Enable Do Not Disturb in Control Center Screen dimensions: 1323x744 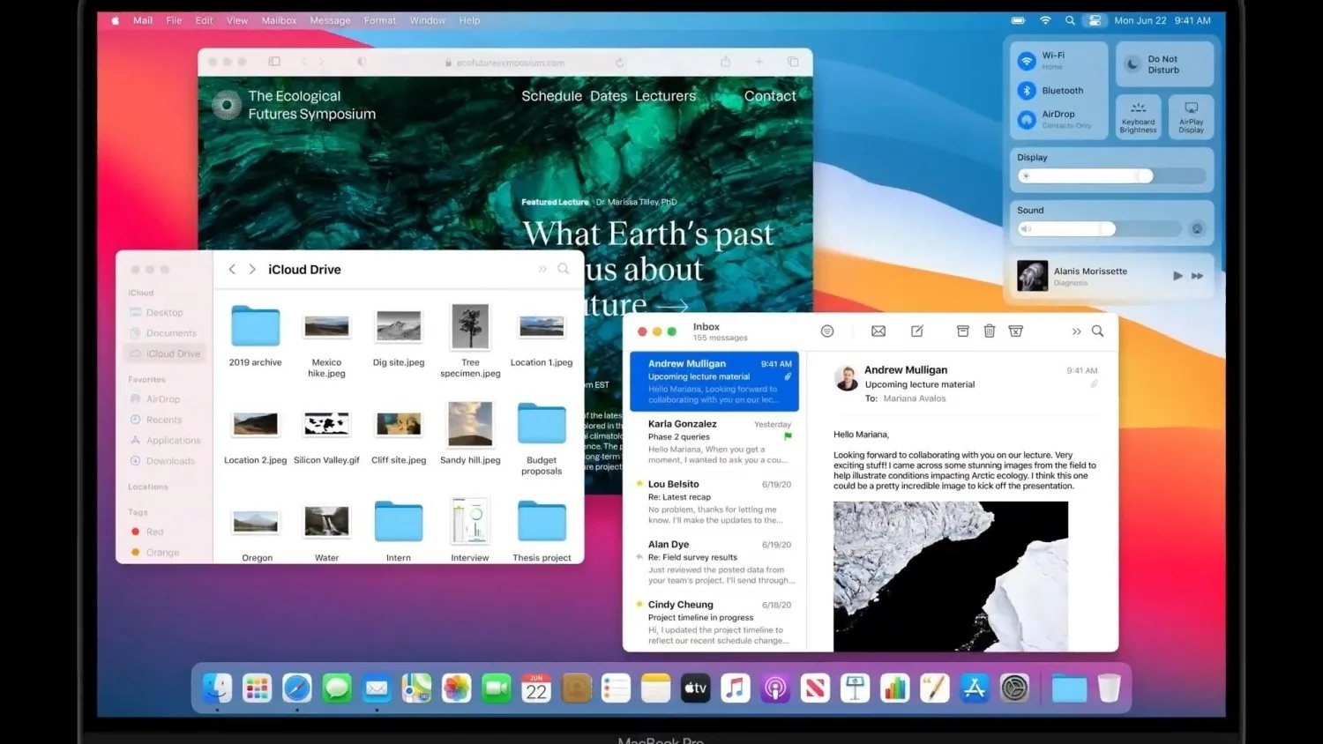tap(1164, 64)
